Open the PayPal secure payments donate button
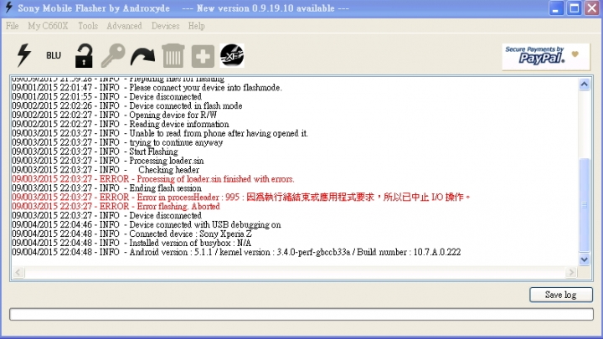 [546, 57]
